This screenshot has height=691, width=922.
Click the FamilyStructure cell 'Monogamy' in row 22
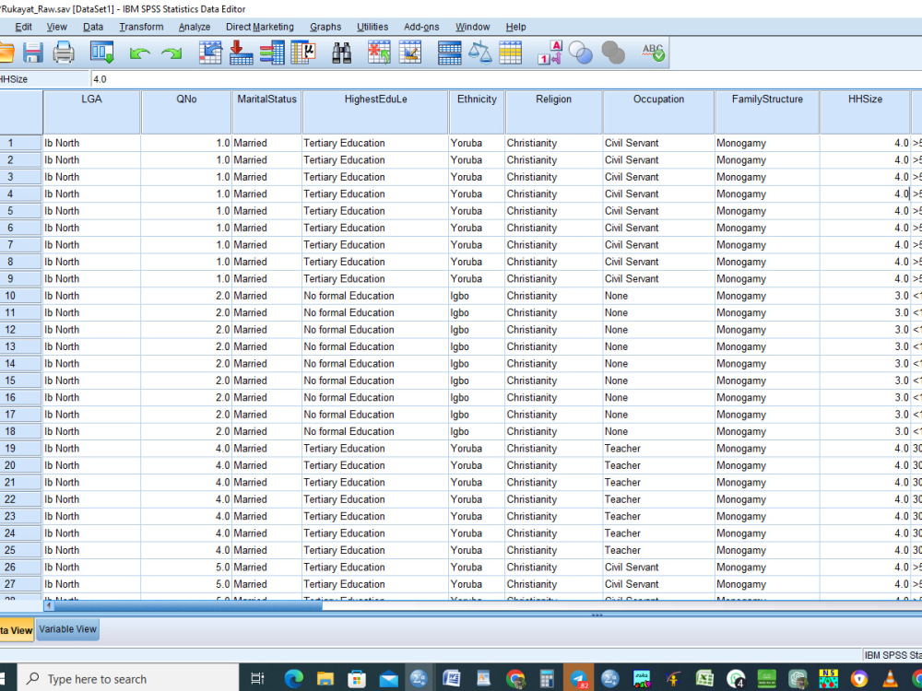767,499
